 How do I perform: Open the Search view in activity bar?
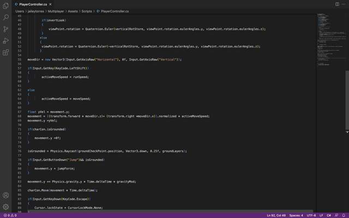tap(6, 17)
